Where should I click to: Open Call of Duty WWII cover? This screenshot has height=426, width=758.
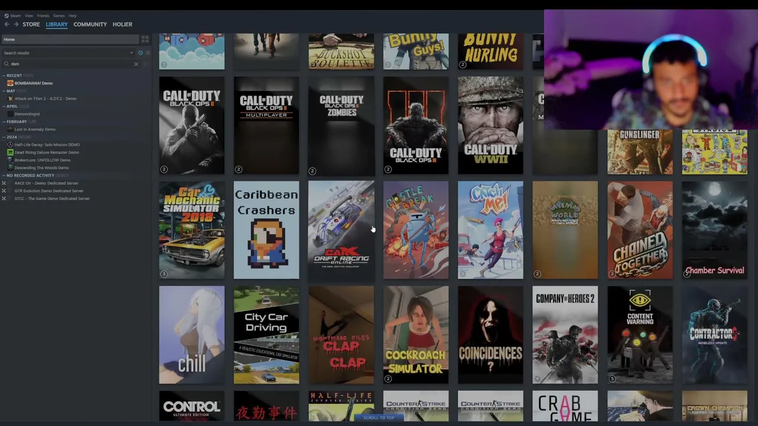click(490, 125)
